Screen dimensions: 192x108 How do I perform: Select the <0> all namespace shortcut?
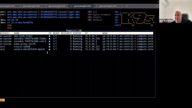[92, 12]
